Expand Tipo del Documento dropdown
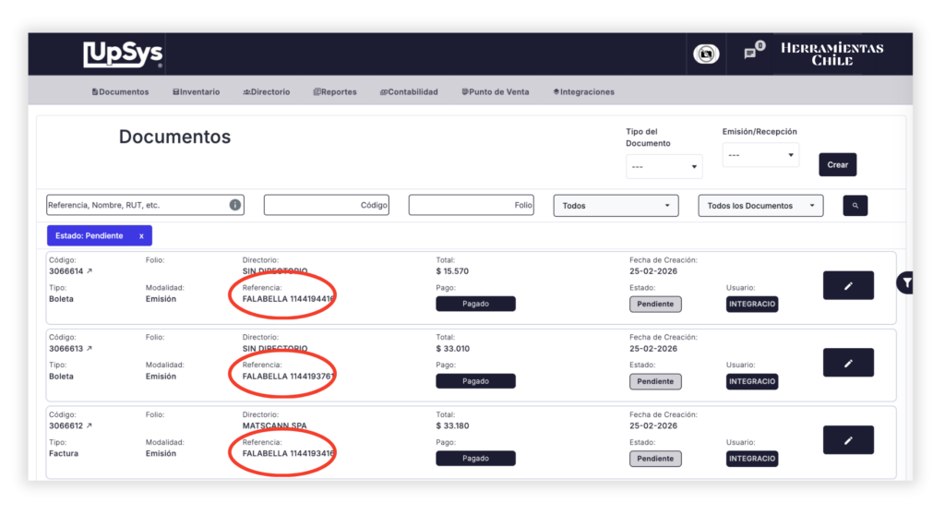Viewport: 945px width, 515px height. click(x=664, y=167)
